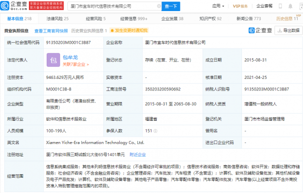
Task: Select industry 软件和信息技术服务业
Action: (x=66, y=119)
